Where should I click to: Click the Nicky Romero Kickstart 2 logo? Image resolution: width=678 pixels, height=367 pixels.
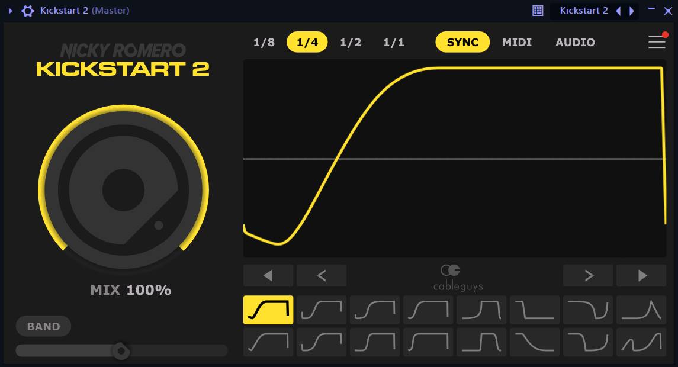123,60
